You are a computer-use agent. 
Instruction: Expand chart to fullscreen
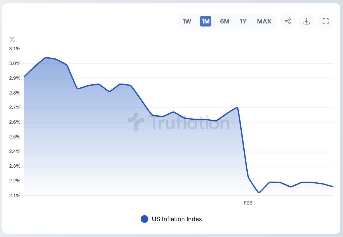point(326,21)
